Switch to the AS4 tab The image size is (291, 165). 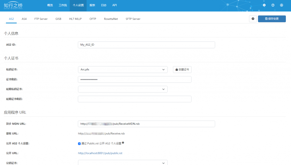(24, 19)
